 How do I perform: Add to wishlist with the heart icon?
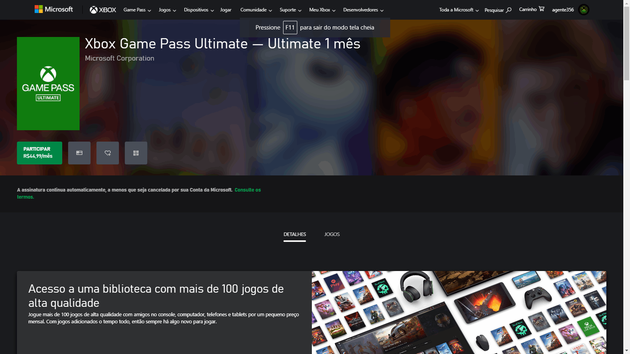[x=107, y=153]
